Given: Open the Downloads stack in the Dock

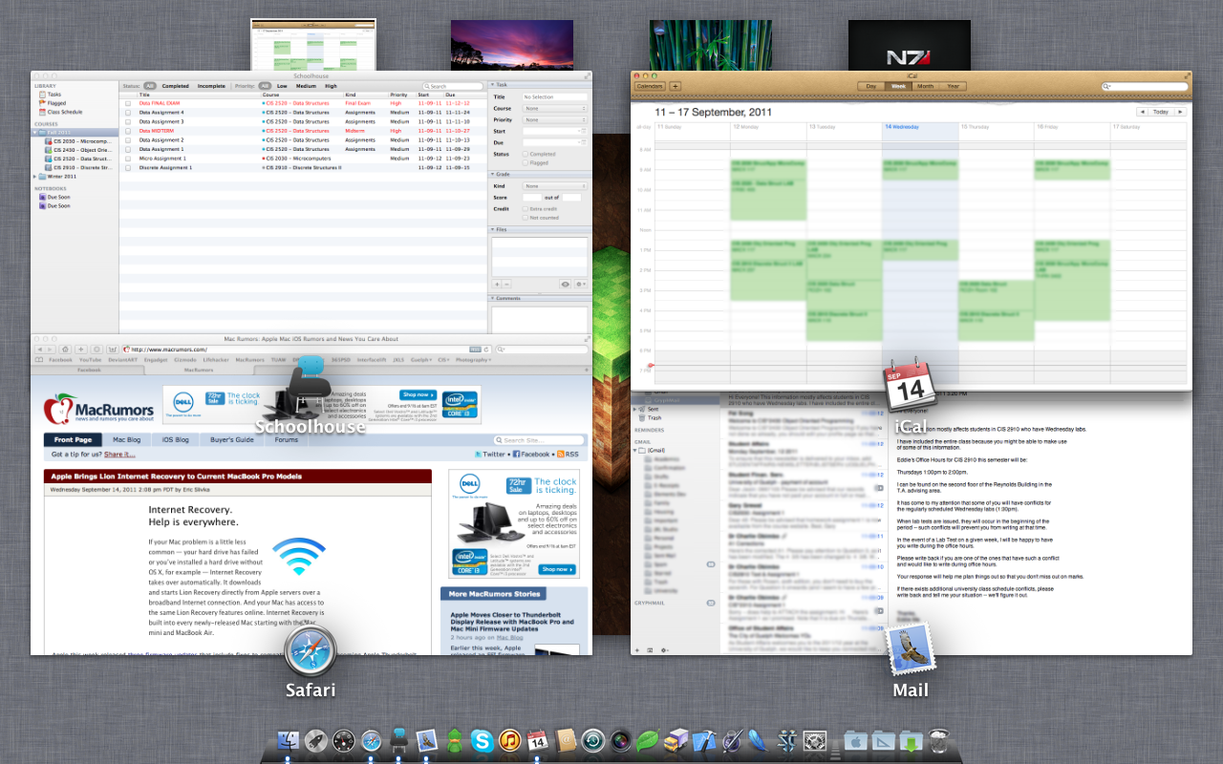Looking at the screenshot, I should (x=912, y=740).
